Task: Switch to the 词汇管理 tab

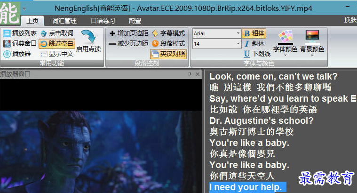Action: (64, 21)
